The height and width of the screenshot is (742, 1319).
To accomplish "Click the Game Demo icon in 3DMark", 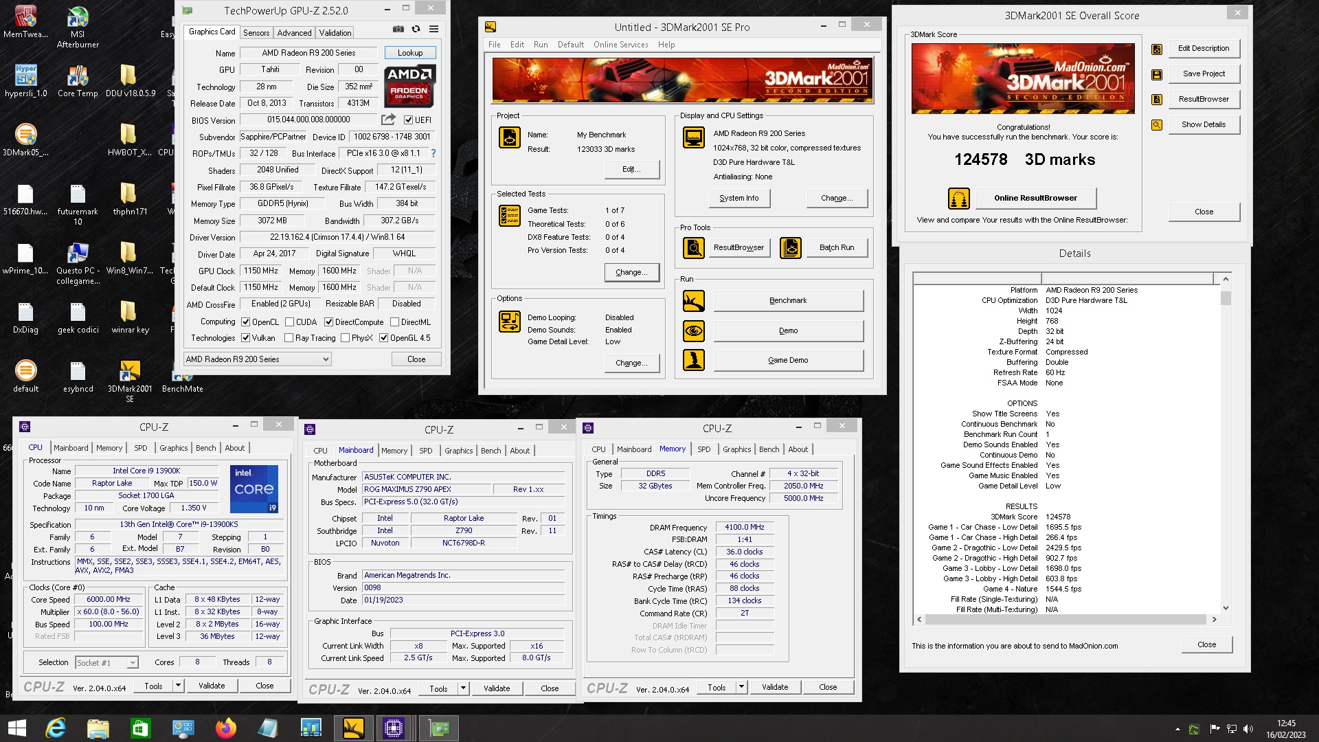I will 694,360.
